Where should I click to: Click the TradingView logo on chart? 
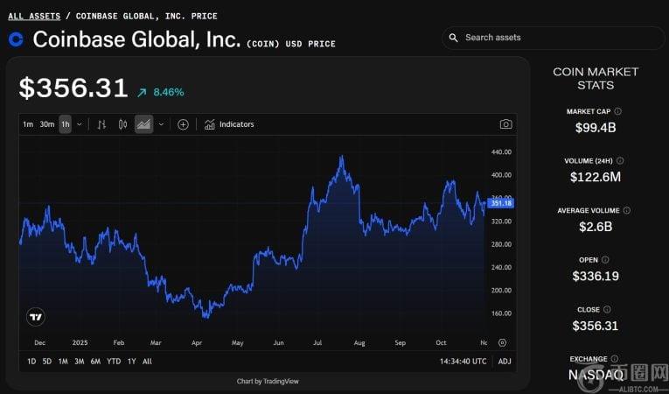point(36,317)
